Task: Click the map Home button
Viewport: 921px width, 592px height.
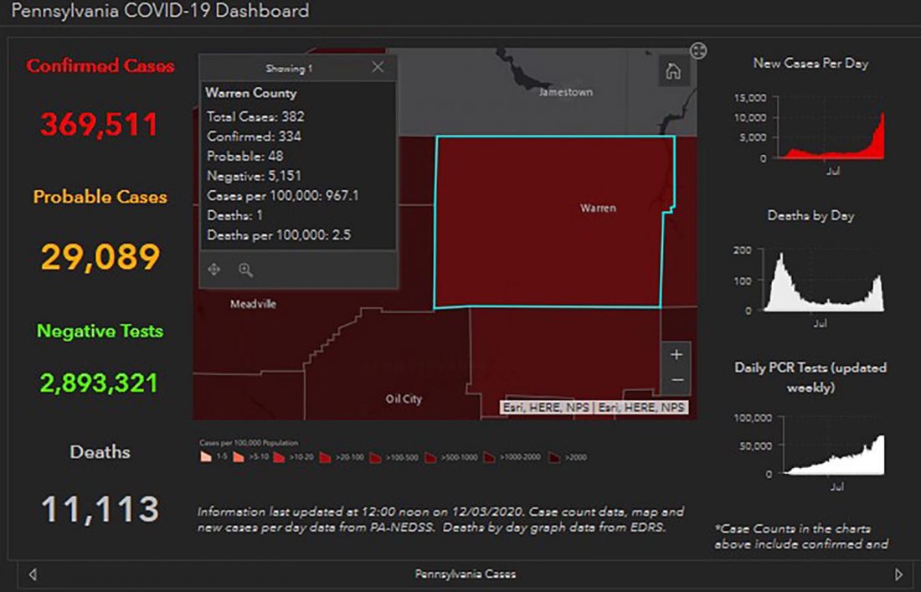Action: click(x=672, y=72)
